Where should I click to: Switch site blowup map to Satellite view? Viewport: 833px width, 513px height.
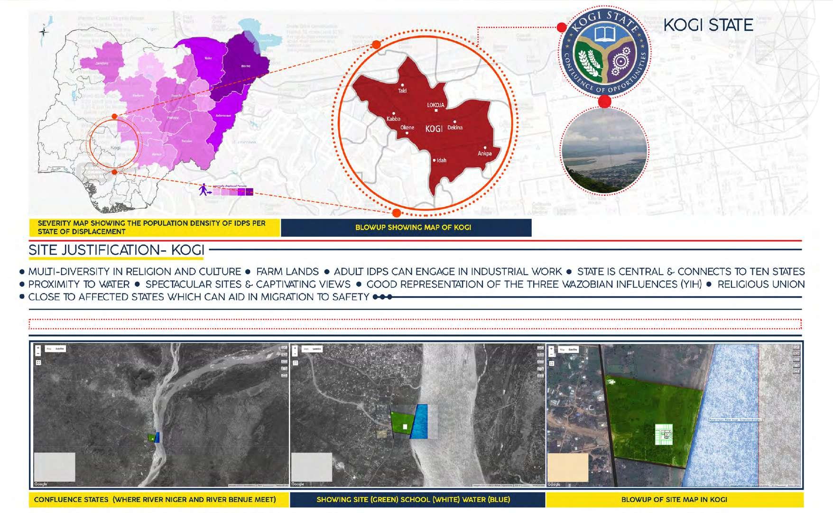[573, 349]
